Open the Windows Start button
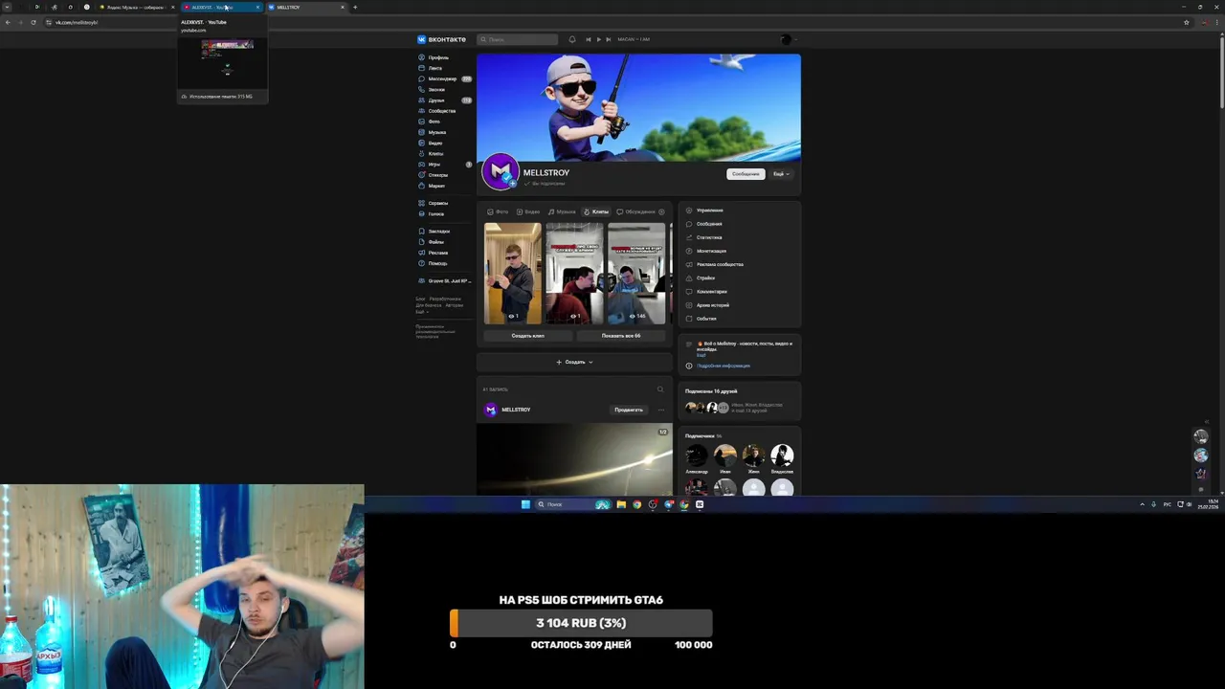The image size is (1225, 689). [525, 504]
